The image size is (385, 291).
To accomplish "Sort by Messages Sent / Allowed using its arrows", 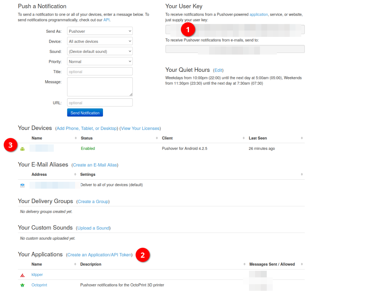I will [302, 264].
